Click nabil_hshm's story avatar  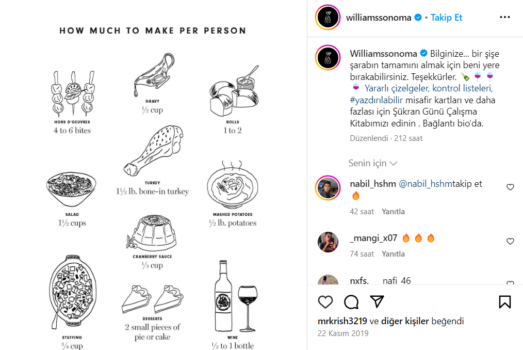point(328,188)
